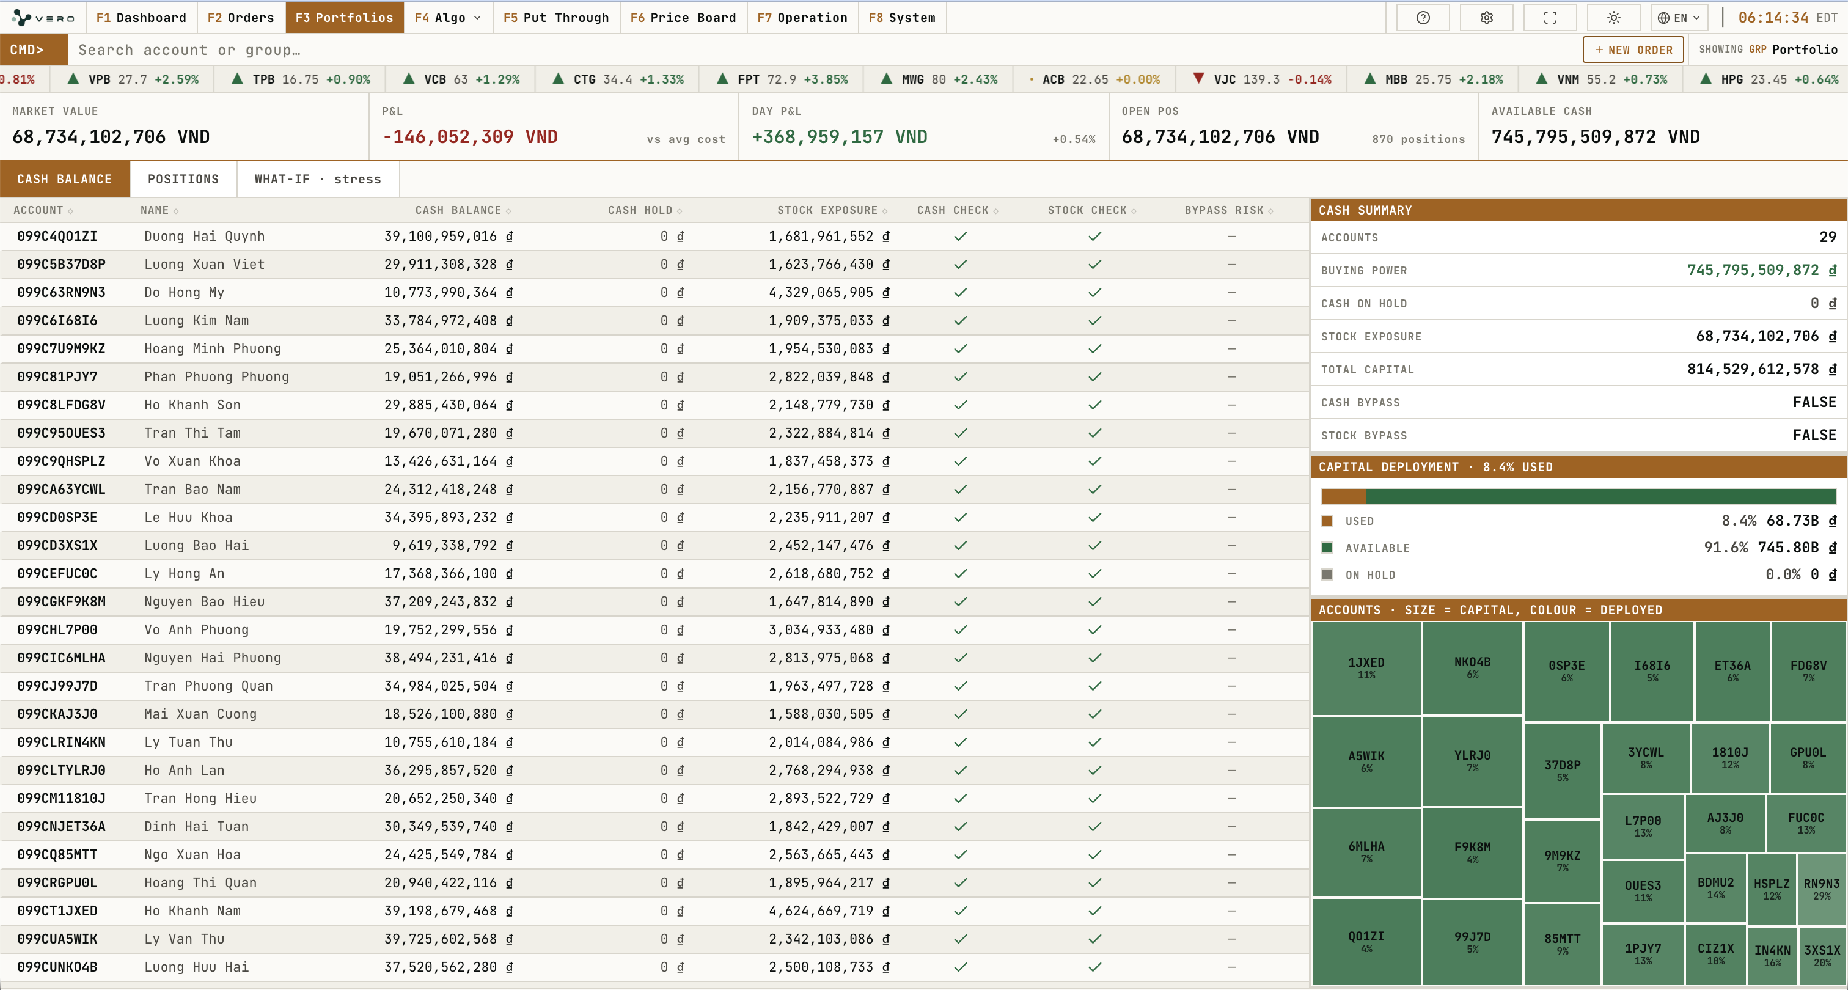1848x990 pixels.
Task: Open F7 Operation
Action: click(x=802, y=18)
